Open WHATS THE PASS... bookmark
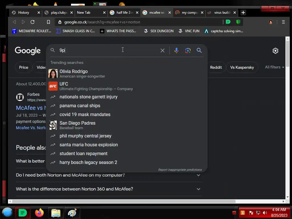 [118, 31]
